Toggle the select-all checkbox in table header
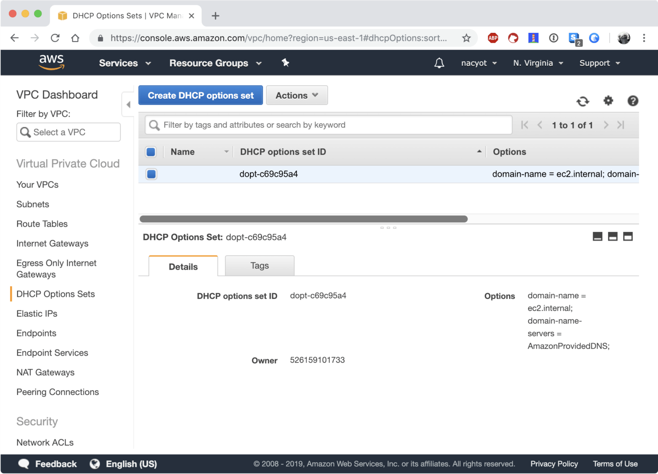 [x=151, y=152]
